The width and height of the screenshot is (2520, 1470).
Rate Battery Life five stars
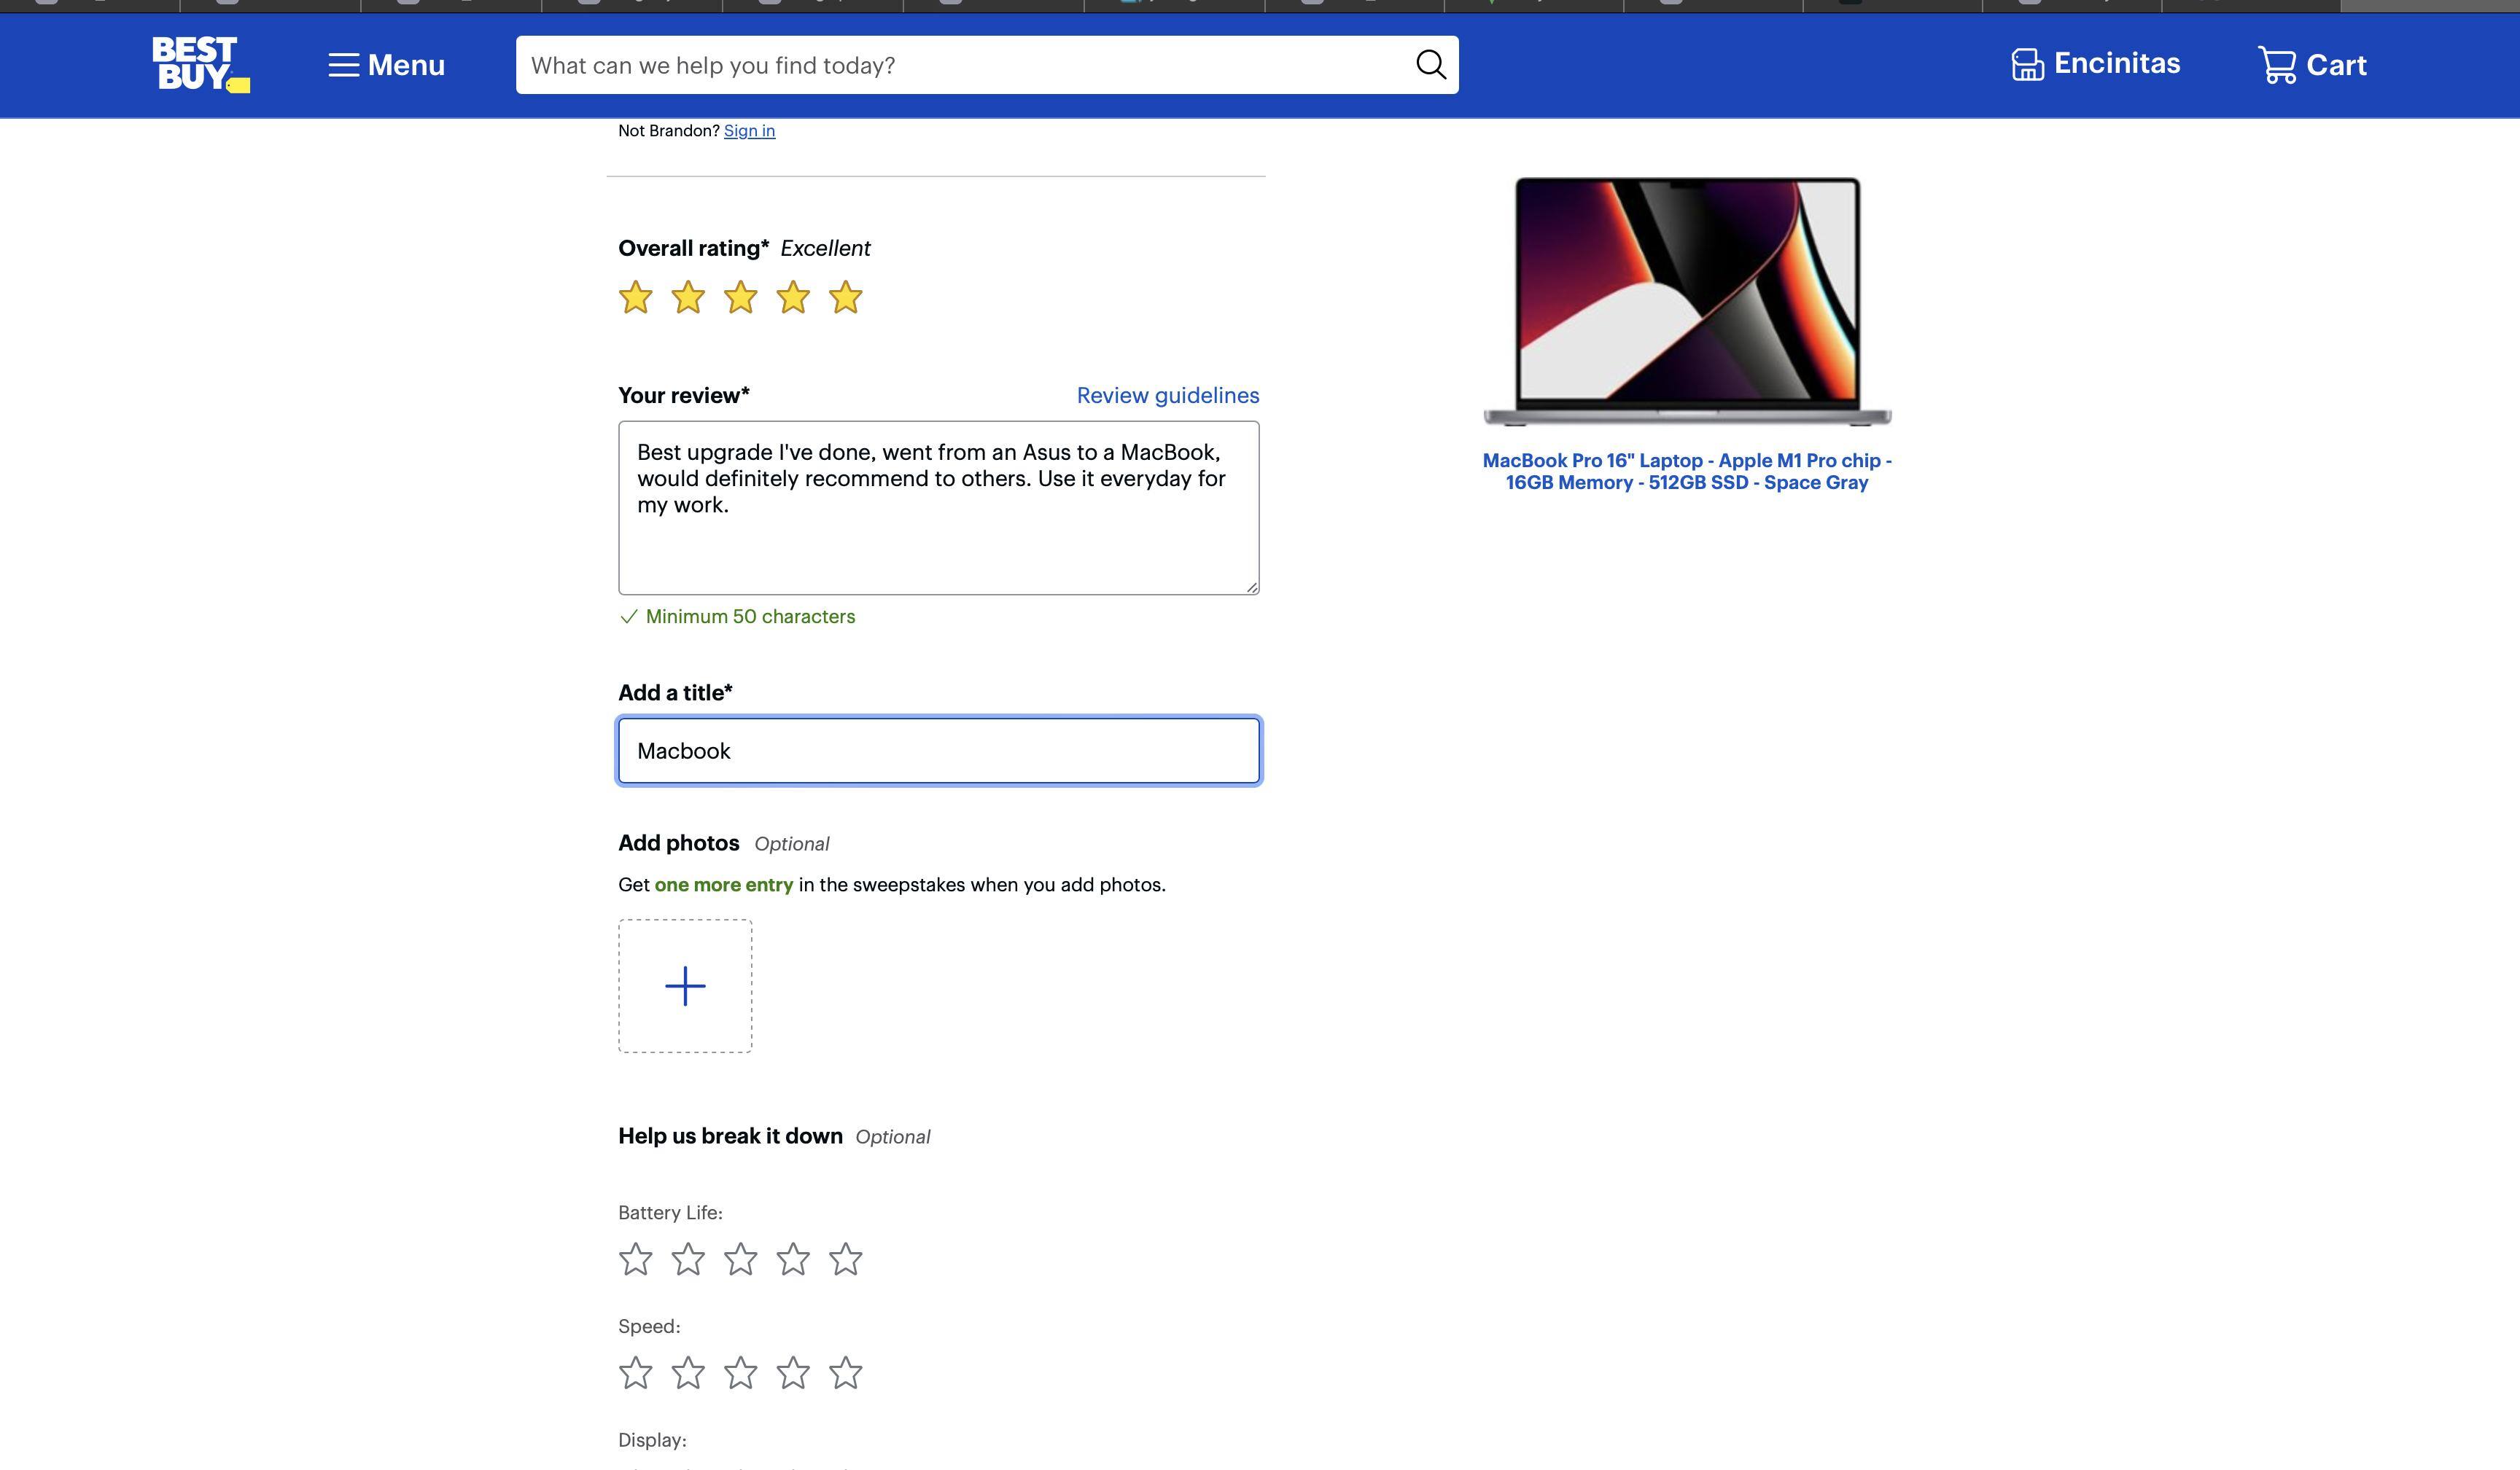click(845, 1259)
